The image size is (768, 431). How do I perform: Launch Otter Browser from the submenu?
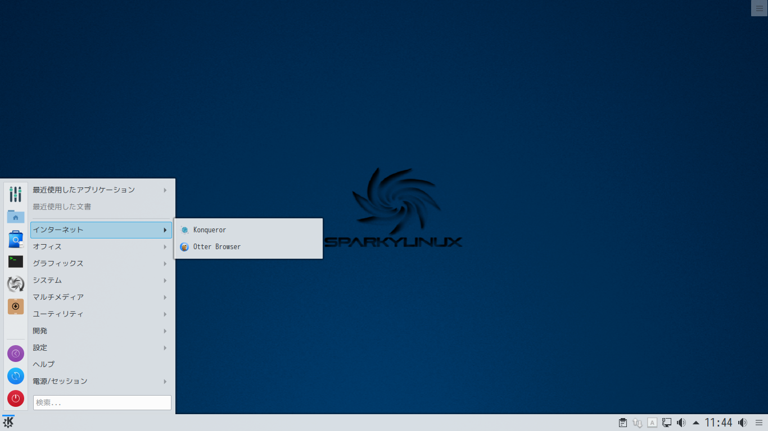[x=249, y=247]
